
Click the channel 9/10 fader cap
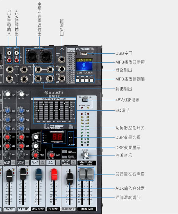tap(9, 176)
